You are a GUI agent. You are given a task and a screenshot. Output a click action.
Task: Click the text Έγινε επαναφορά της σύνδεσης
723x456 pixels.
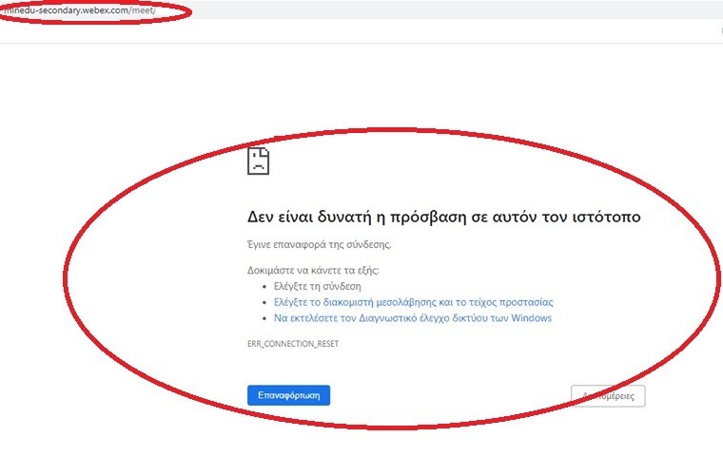(x=319, y=244)
